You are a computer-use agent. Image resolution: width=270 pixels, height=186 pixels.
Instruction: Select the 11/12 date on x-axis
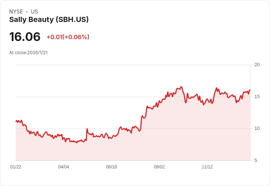[x=207, y=167]
